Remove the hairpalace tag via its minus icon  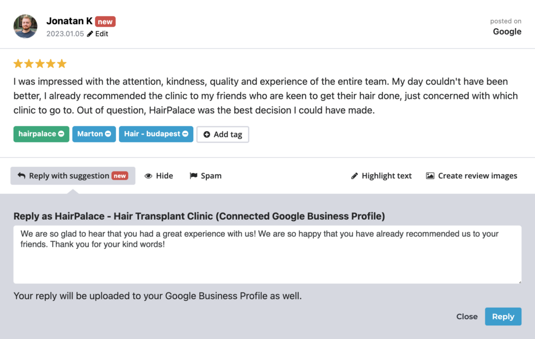point(61,134)
